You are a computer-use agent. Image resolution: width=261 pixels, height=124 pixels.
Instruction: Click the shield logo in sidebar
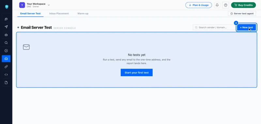tap(6, 7)
